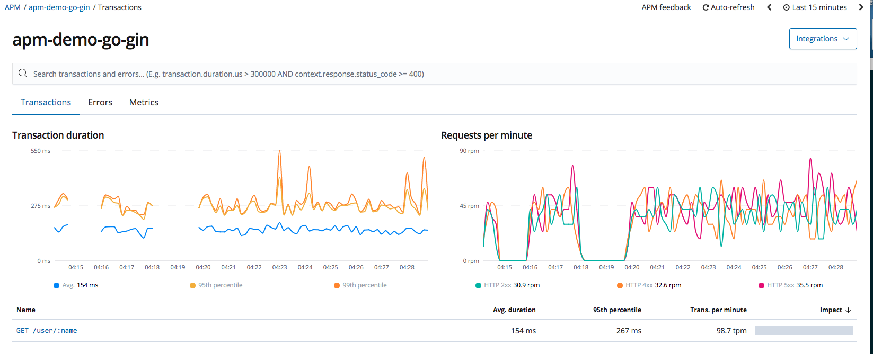Open the apm-demo-go-gin breadcrumb link
The image size is (873, 354).
pyautogui.click(x=59, y=7)
